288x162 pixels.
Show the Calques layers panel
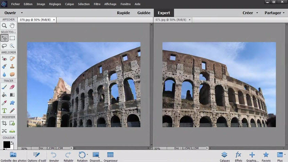[225, 157]
